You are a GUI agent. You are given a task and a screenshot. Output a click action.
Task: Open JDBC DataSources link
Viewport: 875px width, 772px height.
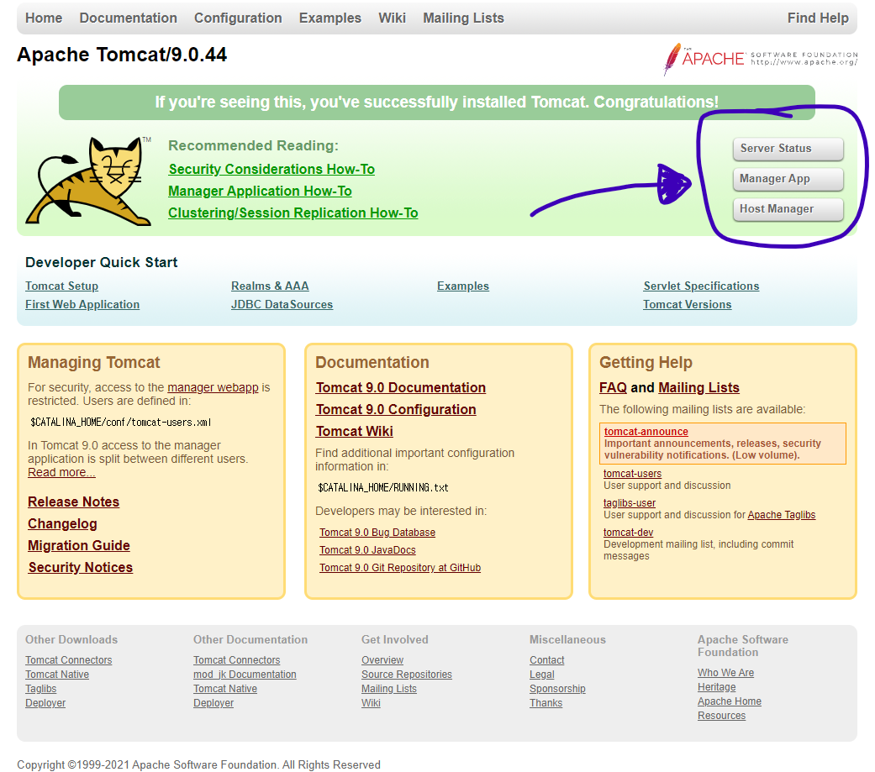point(282,304)
